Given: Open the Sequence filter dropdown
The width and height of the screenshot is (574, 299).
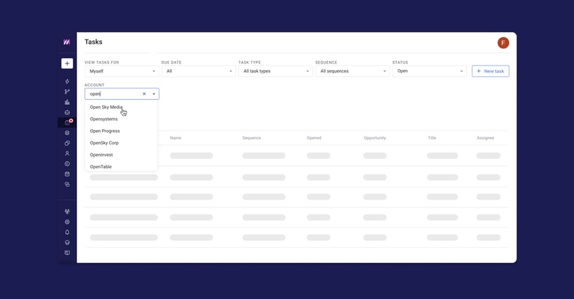Looking at the screenshot, I should point(352,71).
